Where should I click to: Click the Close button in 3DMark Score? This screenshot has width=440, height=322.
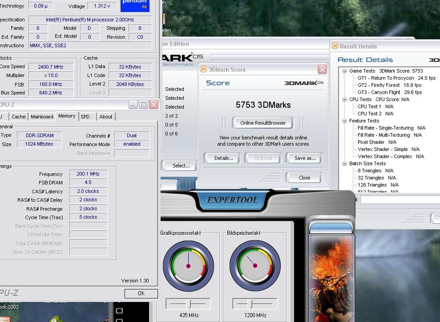[x=304, y=178]
